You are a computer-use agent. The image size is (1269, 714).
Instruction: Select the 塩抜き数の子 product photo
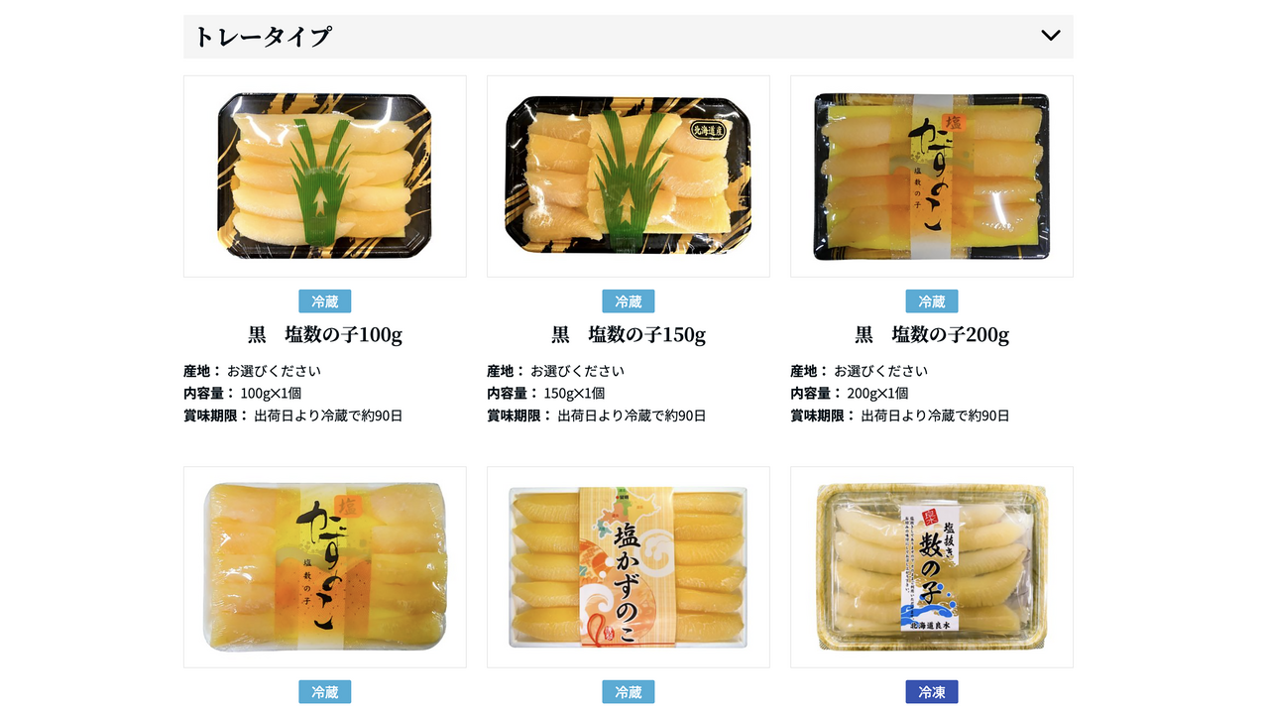tap(932, 567)
